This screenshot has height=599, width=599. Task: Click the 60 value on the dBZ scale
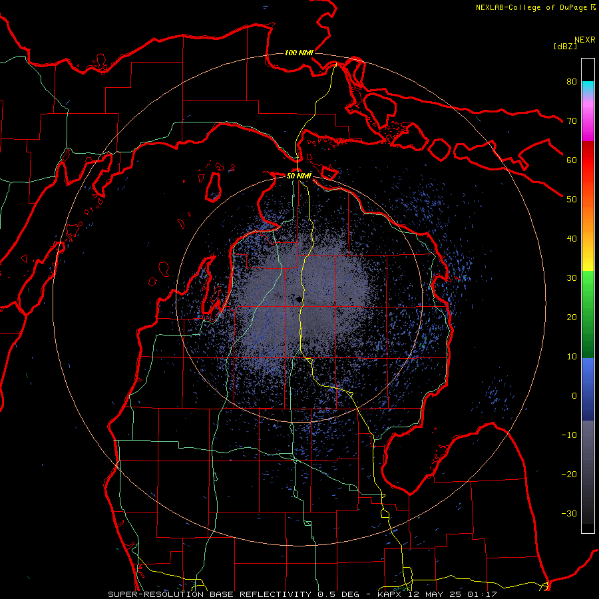point(572,160)
